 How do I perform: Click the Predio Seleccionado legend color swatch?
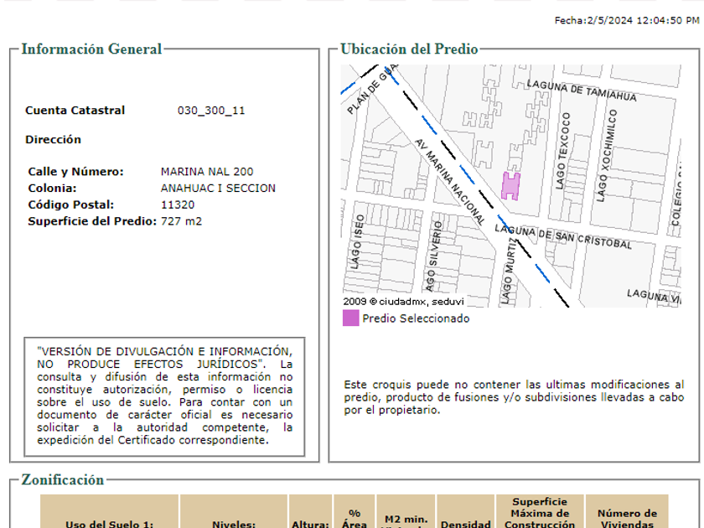[350, 318]
